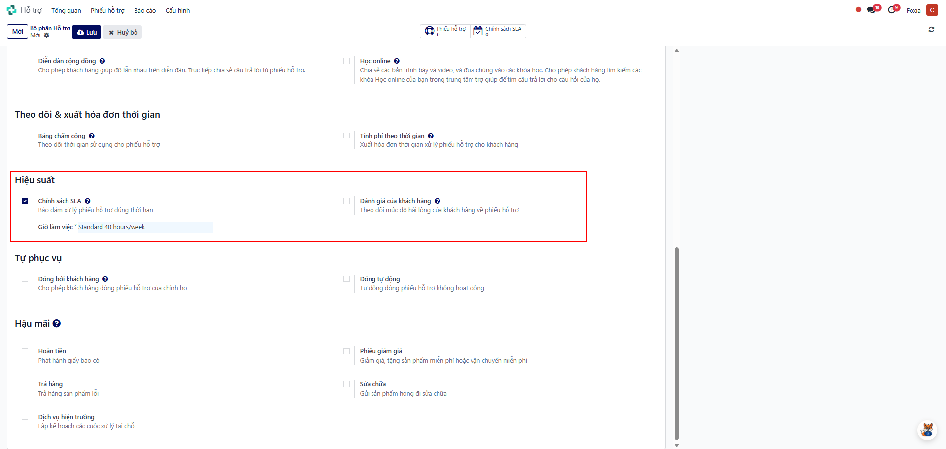
Task: Open the activities clock icon
Action: pos(892,10)
